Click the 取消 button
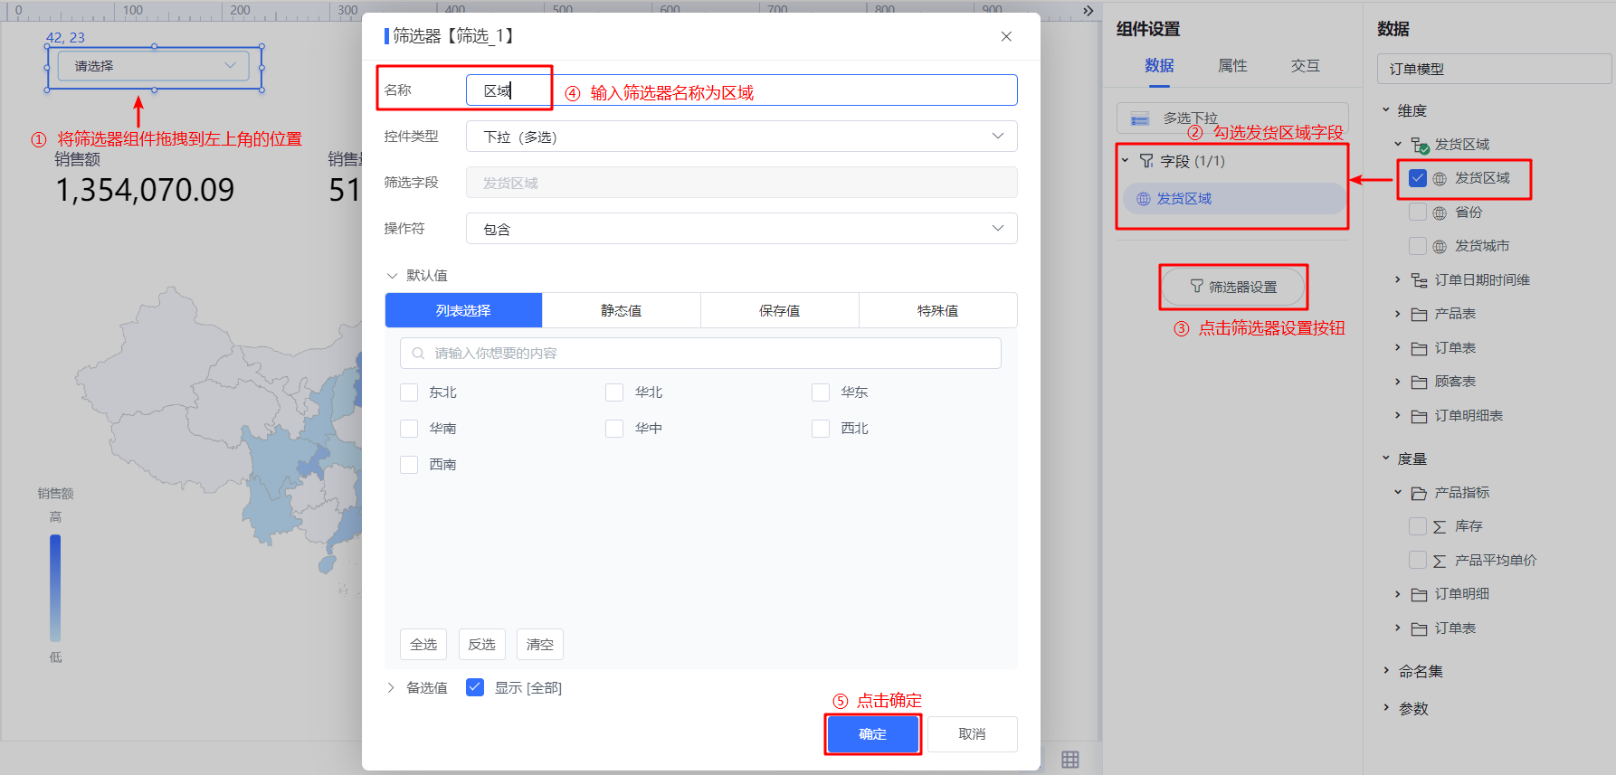1616x775 pixels. click(x=973, y=734)
